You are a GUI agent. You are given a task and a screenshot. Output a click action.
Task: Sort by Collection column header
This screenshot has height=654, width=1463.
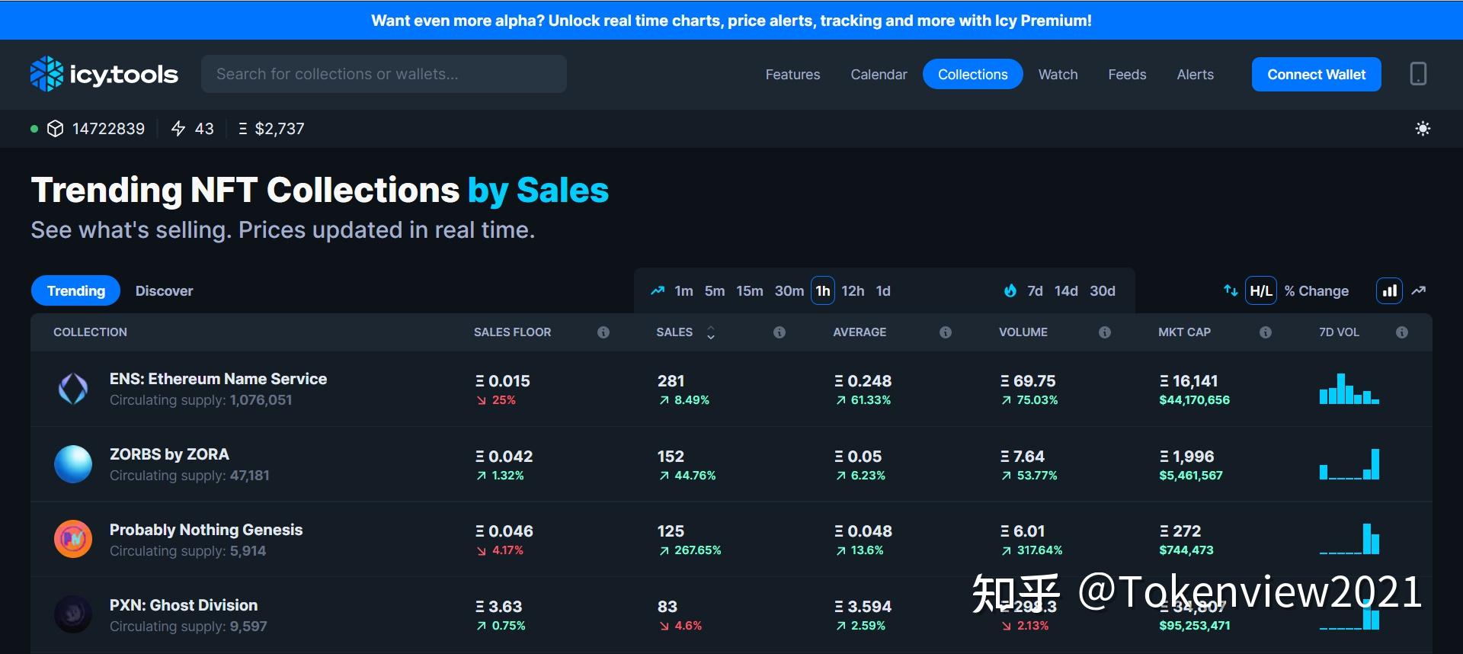pos(90,332)
